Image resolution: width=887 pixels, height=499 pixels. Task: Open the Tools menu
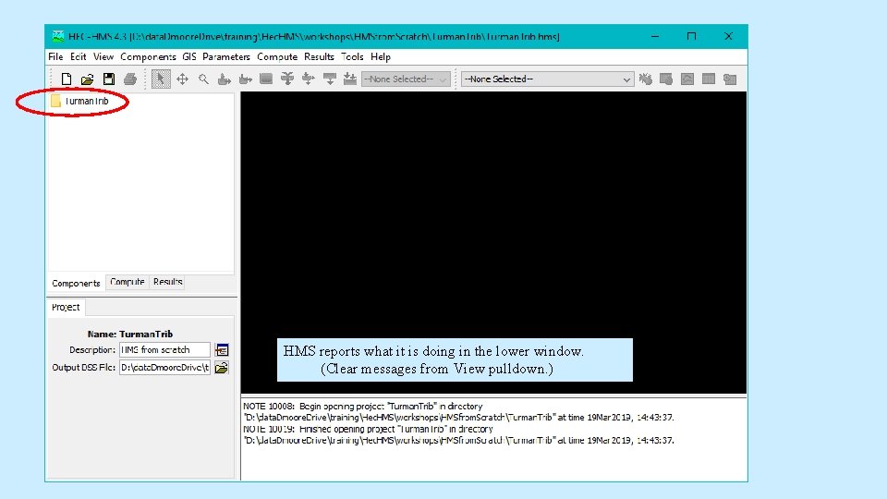click(352, 56)
